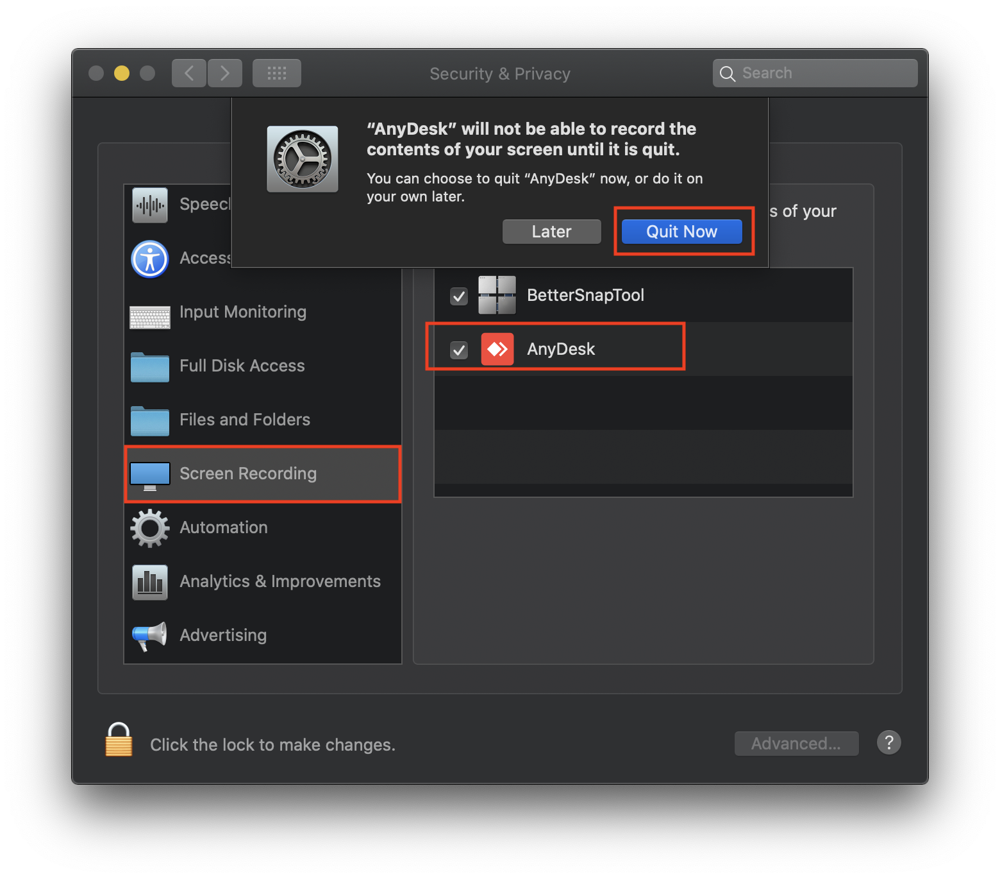The image size is (1000, 879).
Task: Open help with the question mark button
Action: (888, 742)
